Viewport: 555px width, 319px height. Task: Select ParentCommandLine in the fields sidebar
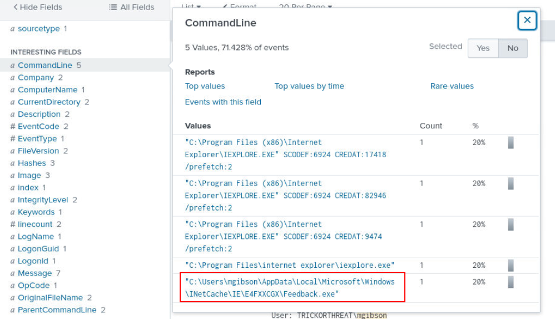pyautogui.click(x=57, y=310)
